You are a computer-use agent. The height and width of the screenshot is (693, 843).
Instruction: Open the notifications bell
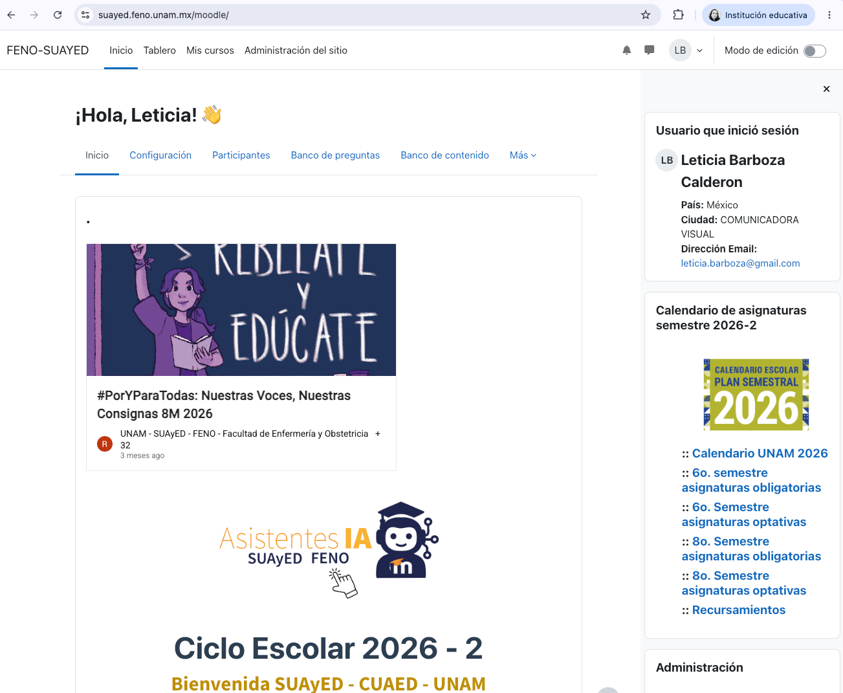[x=626, y=50]
